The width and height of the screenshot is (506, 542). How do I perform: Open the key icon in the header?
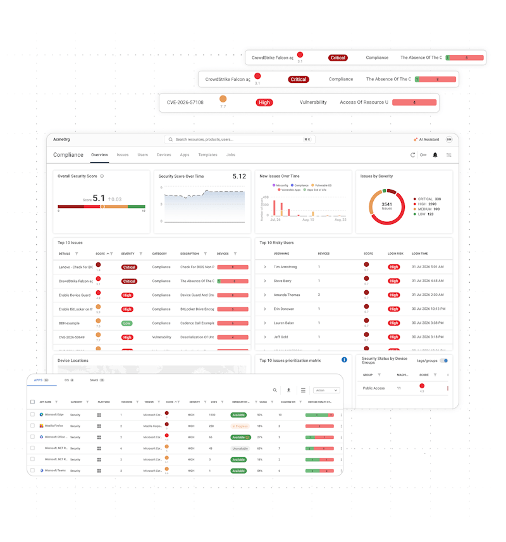(x=423, y=155)
